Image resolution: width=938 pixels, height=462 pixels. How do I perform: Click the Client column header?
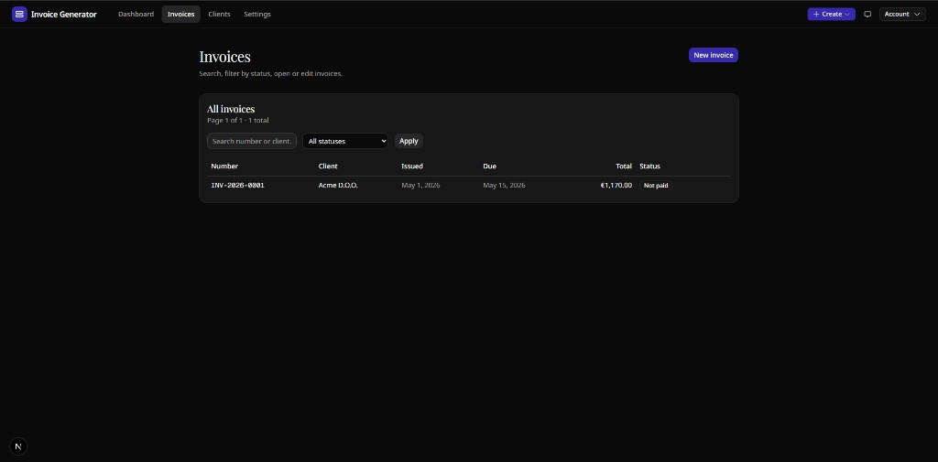pyautogui.click(x=328, y=167)
